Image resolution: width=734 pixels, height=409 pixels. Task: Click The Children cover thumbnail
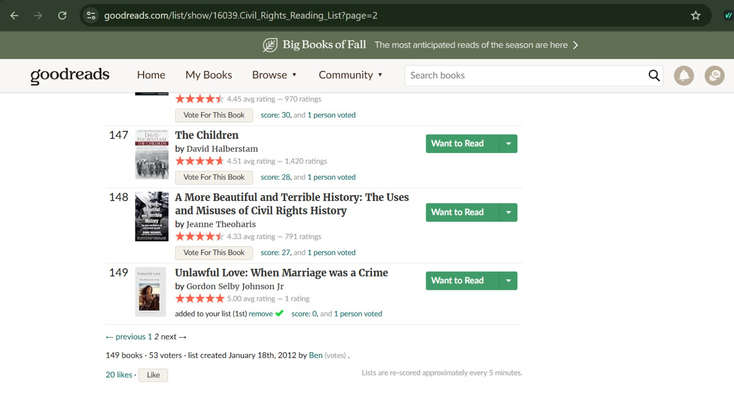pos(152,154)
